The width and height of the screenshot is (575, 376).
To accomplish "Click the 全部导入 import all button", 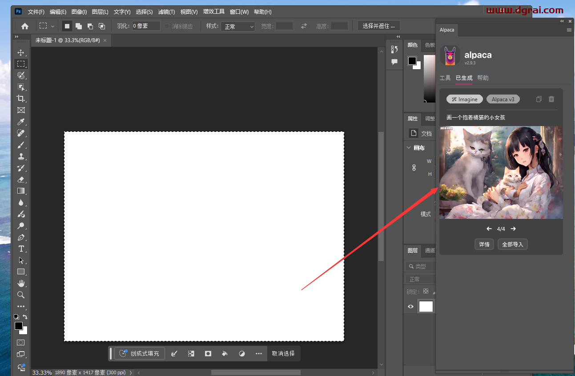I will pyautogui.click(x=512, y=244).
